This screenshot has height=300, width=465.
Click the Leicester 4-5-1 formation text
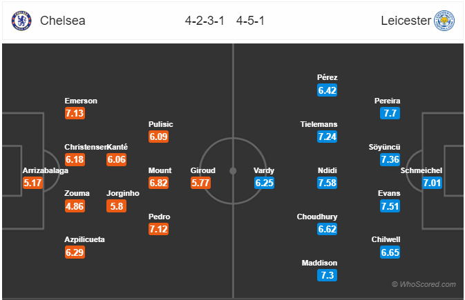(250, 21)
